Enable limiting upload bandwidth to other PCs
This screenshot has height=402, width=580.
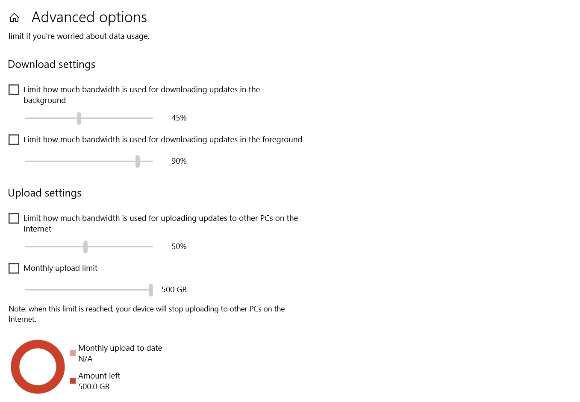pyautogui.click(x=14, y=218)
